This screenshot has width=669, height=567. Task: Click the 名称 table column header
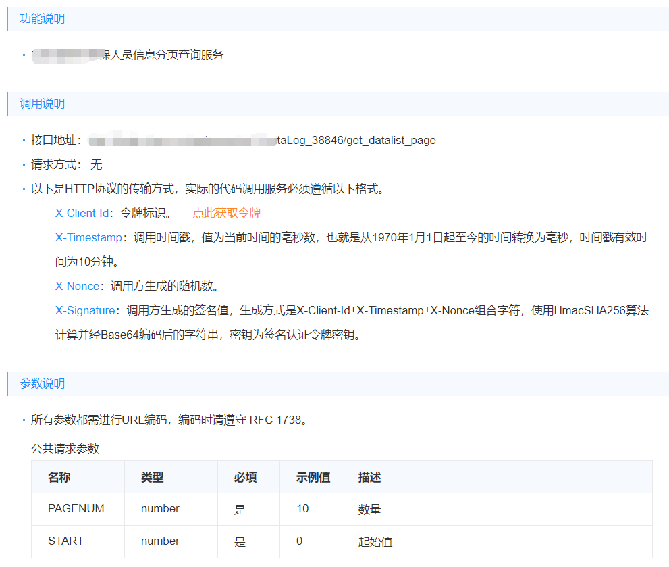(60, 477)
